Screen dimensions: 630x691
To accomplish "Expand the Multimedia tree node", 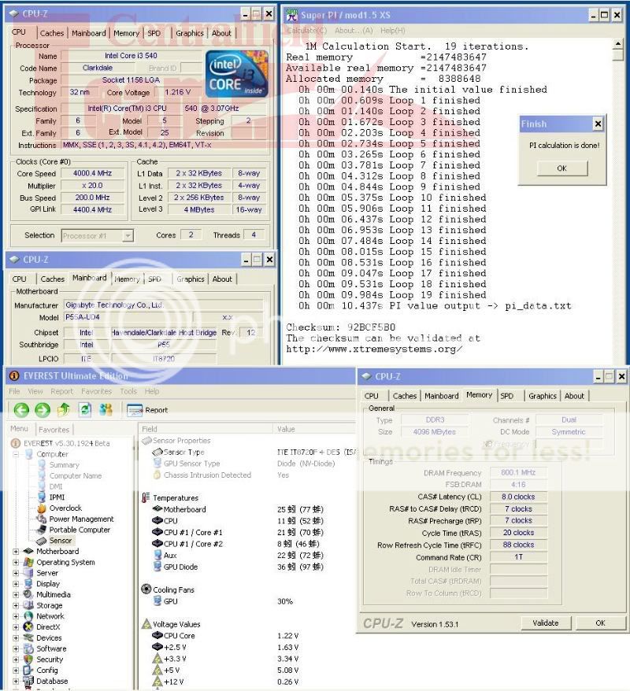I will pos(16,595).
